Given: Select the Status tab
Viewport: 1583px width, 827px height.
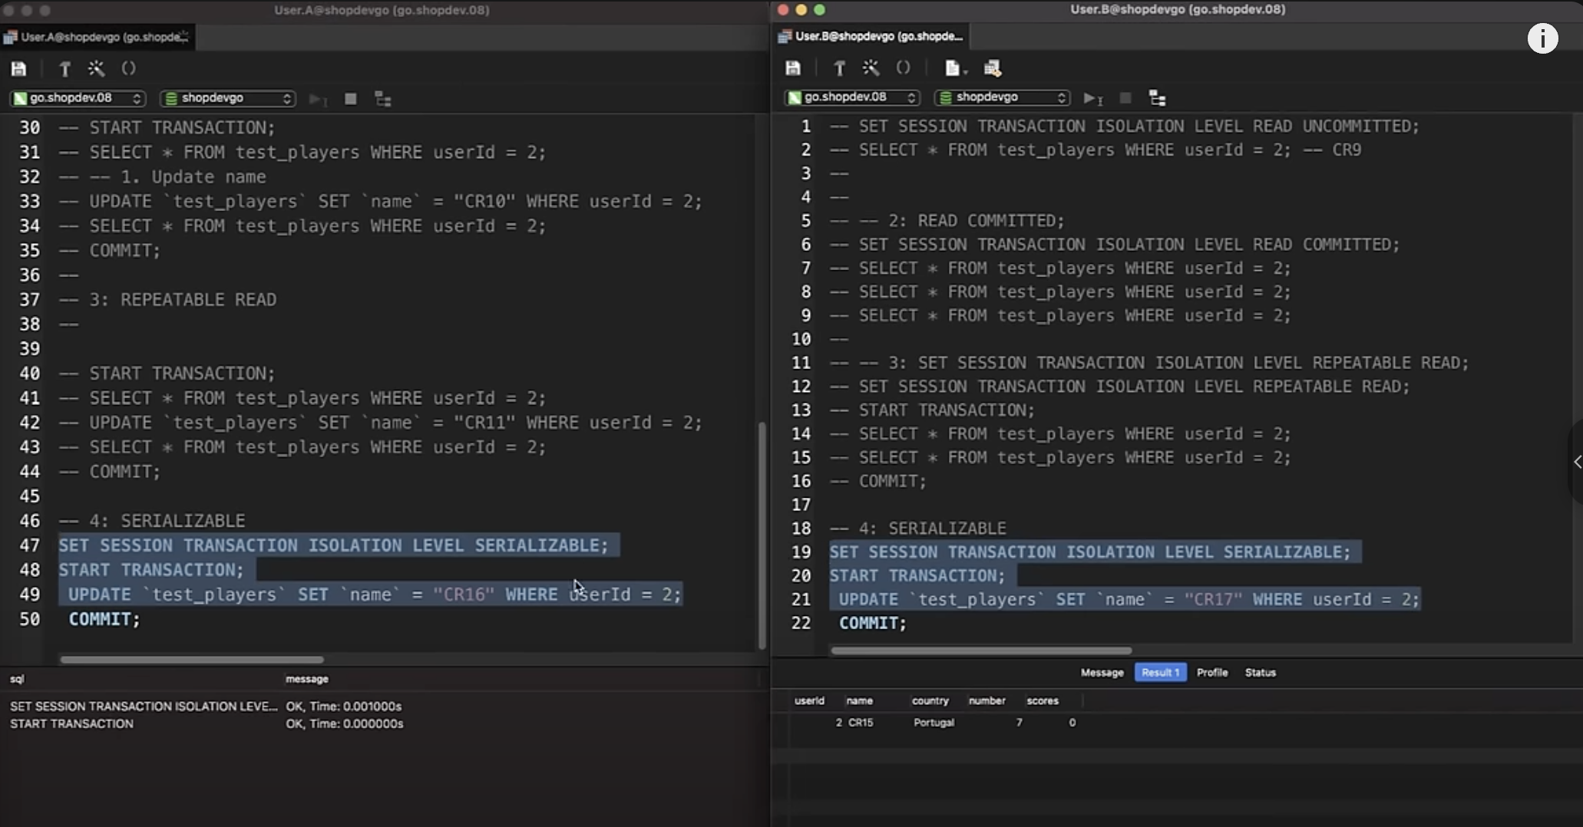Looking at the screenshot, I should (x=1260, y=673).
